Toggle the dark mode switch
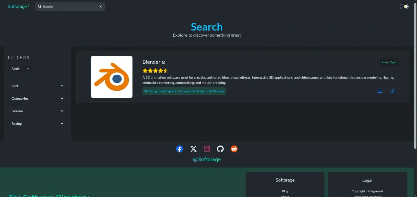This screenshot has width=417, height=197. click(x=404, y=6)
